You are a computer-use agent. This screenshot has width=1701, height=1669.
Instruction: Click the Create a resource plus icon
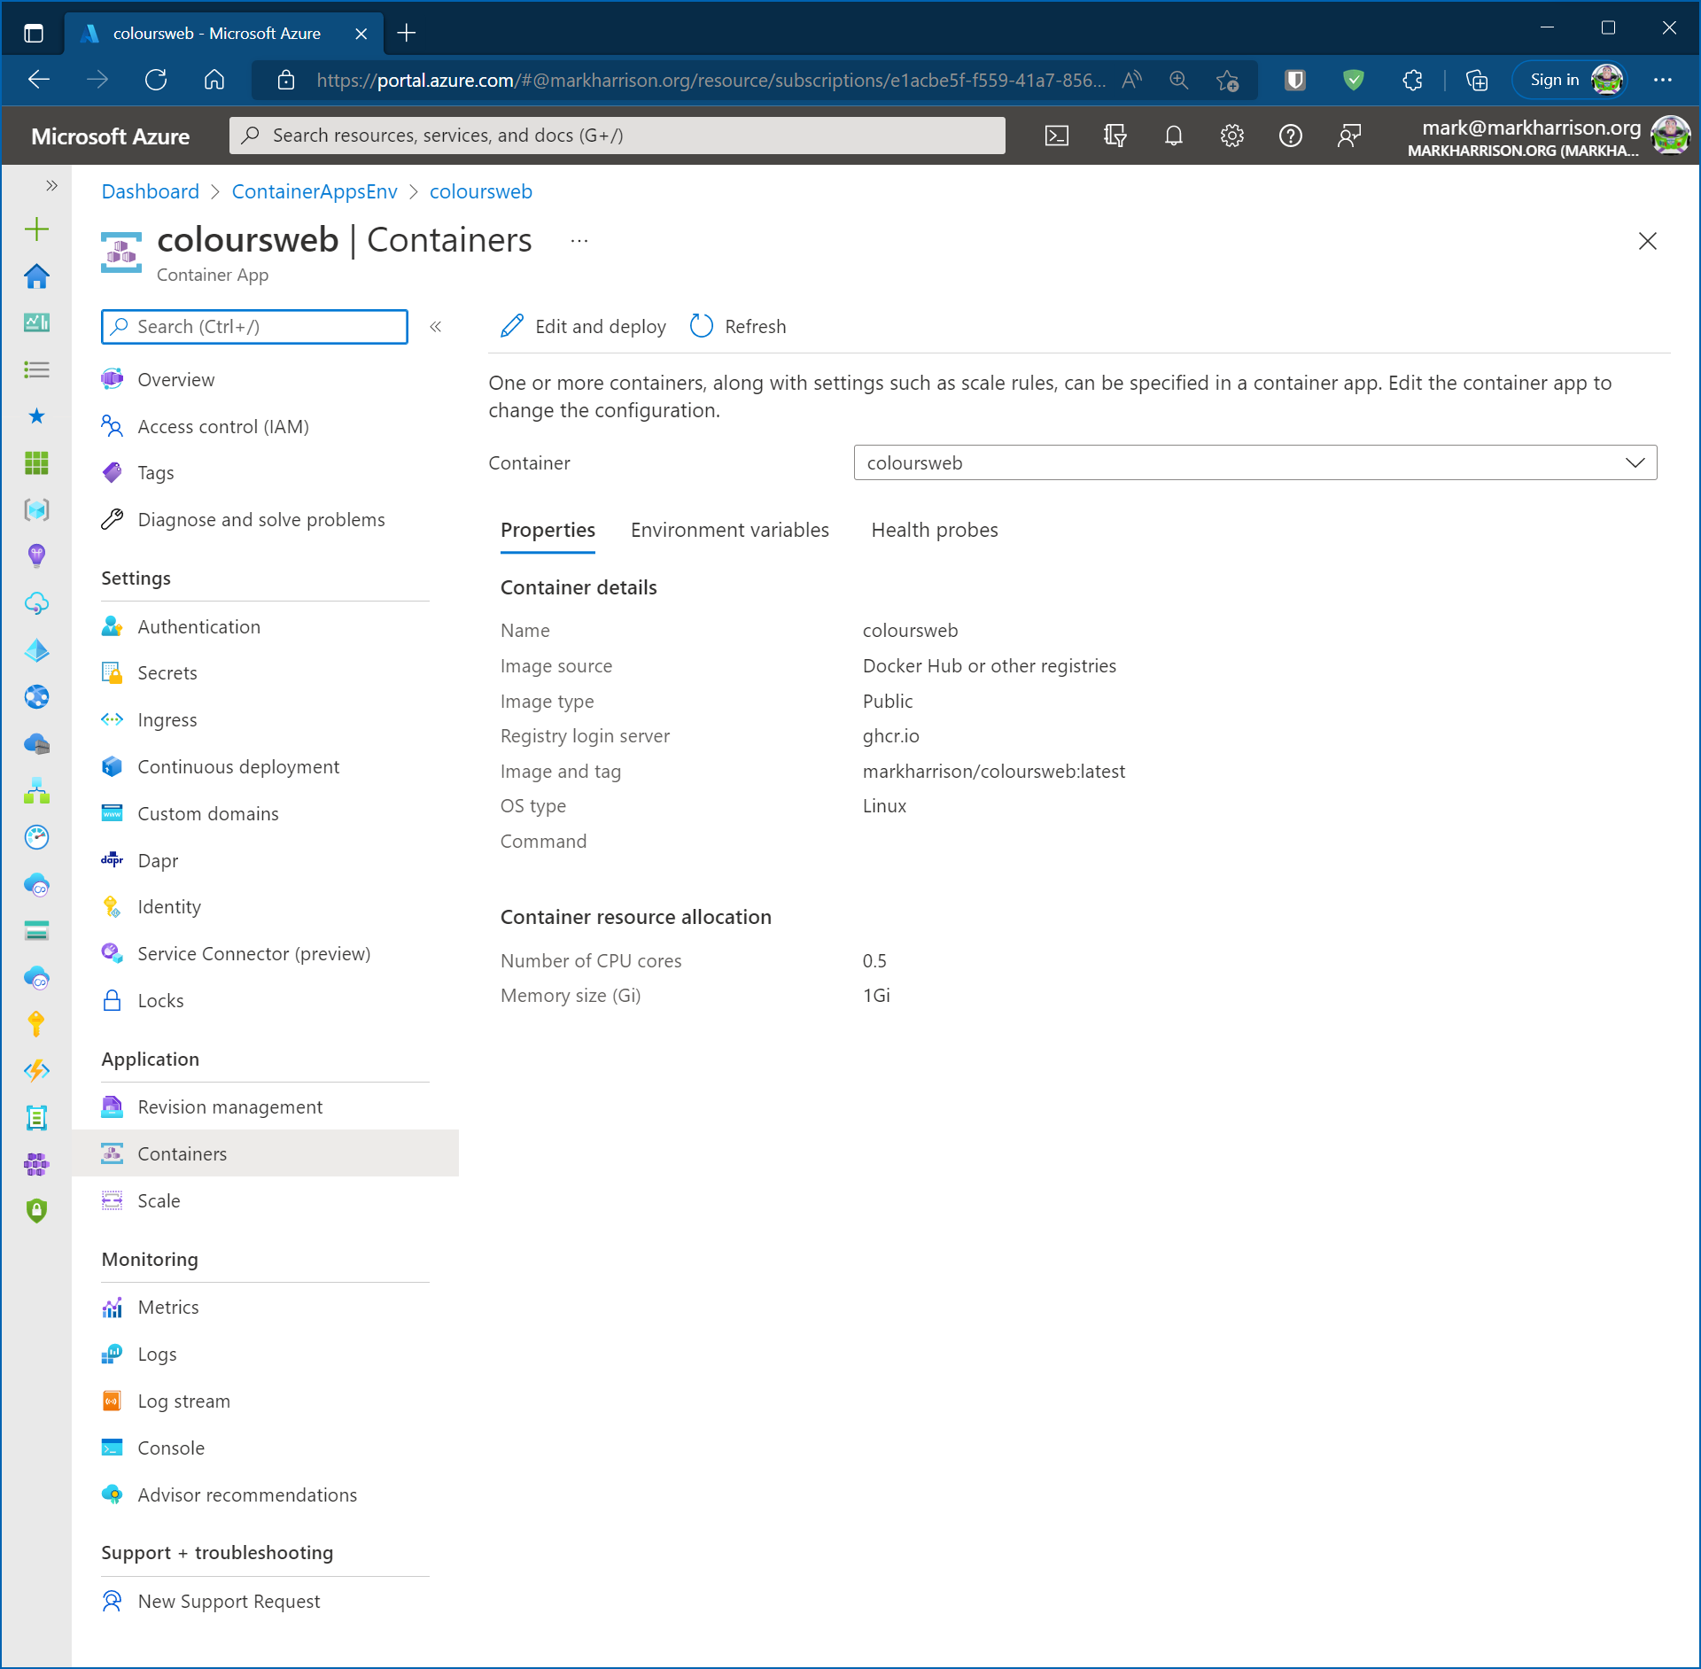pos(36,229)
